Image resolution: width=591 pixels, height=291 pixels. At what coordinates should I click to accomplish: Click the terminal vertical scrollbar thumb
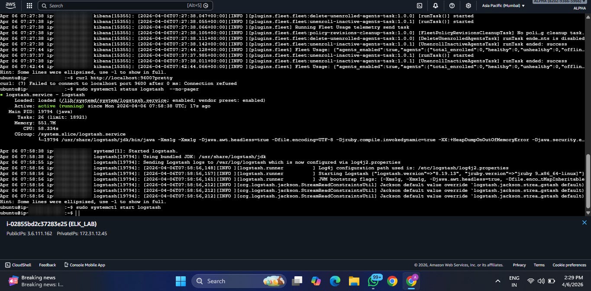tap(588, 181)
